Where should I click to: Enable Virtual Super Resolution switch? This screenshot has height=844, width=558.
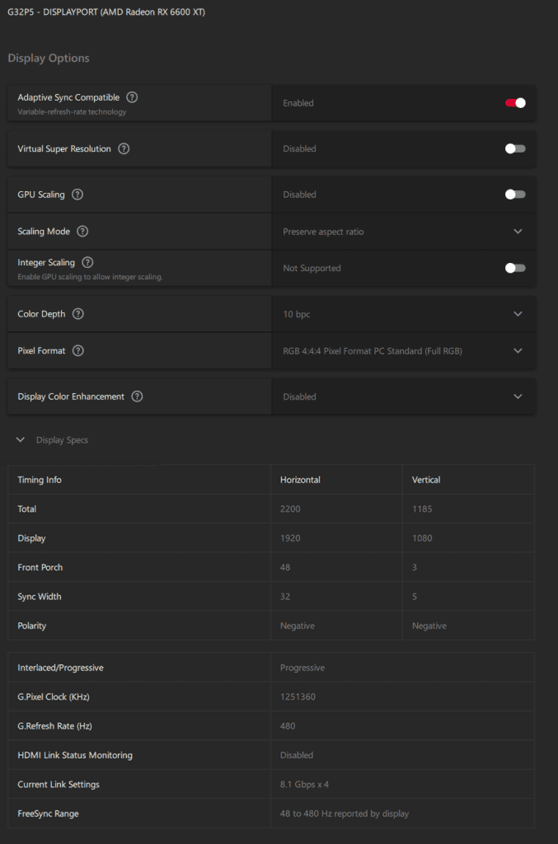(515, 149)
